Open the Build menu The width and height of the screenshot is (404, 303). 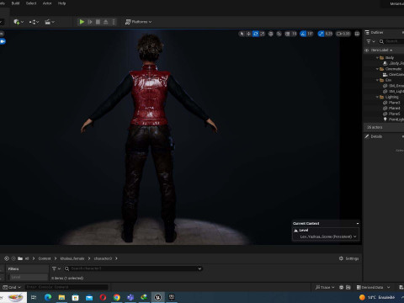[15, 3]
